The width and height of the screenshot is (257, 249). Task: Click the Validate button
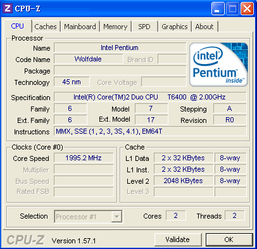(x=178, y=239)
